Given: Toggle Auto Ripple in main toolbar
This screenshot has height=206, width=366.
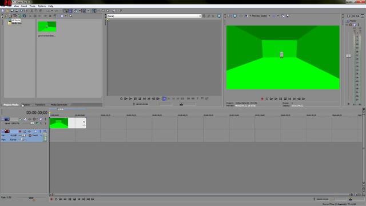Looking at the screenshot, I should click(75, 11).
